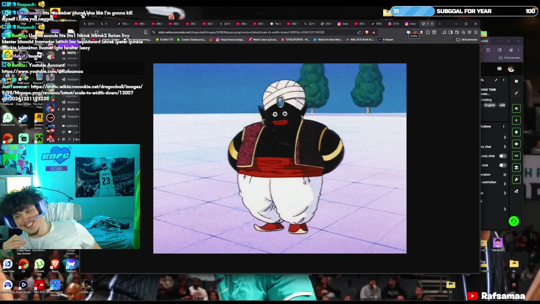This screenshot has width=540, height=304.
Task: Open the All Bookmarks folder in Brave
Action: (467, 40)
